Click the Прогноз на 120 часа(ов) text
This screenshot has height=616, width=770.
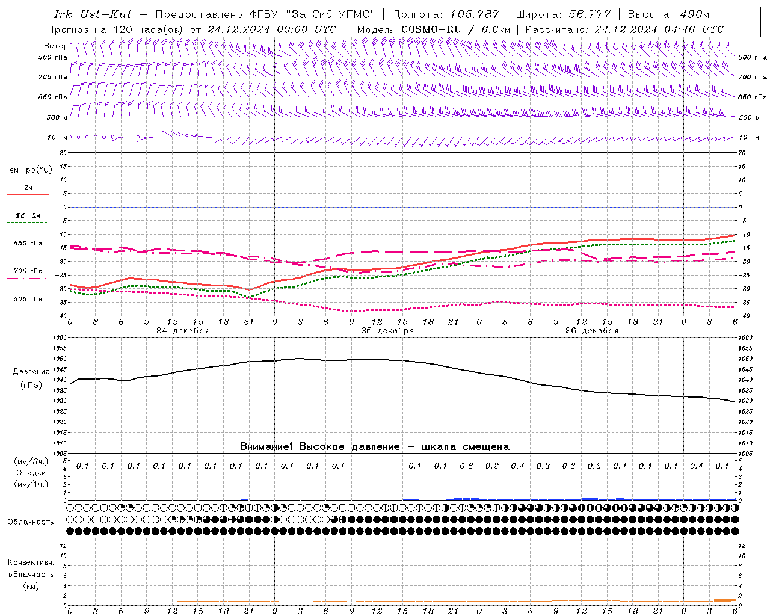[115, 29]
